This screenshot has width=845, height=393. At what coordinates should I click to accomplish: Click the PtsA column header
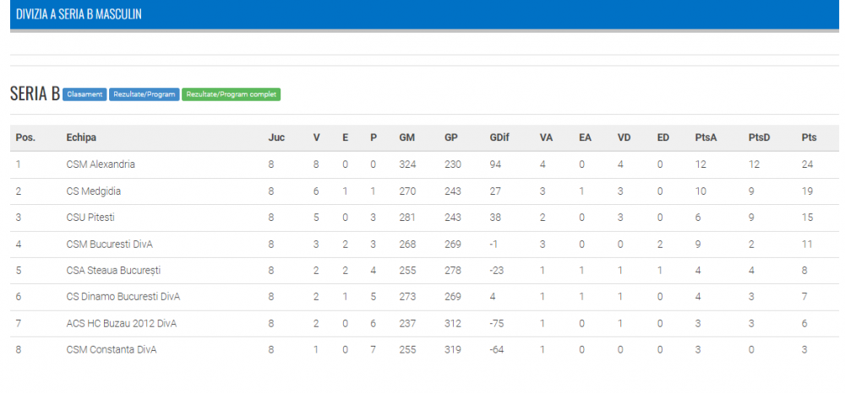[x=706, y=137]
